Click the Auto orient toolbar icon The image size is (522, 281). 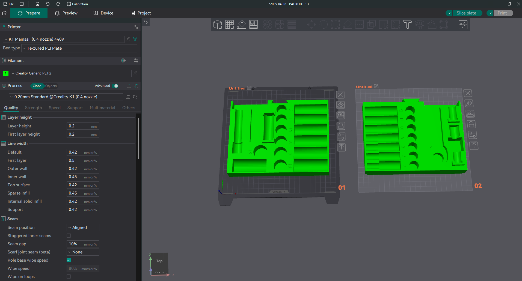[241, 25]
